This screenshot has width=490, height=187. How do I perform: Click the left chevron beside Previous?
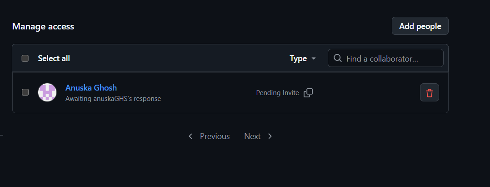pyautogui.click(x=190, y=136)
